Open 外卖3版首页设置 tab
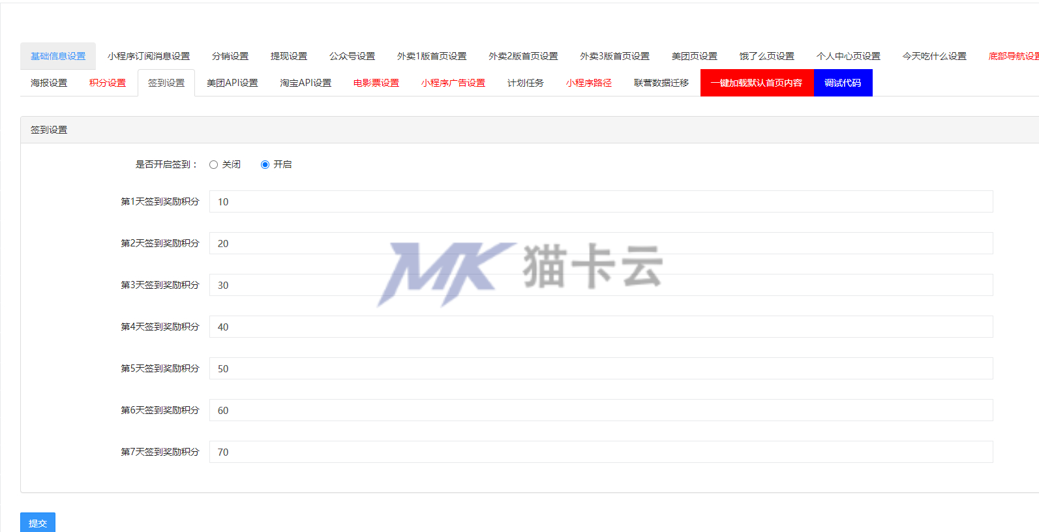Viewport: 1039px width, 532px height. pyautogui.click(x=614, y=56)
